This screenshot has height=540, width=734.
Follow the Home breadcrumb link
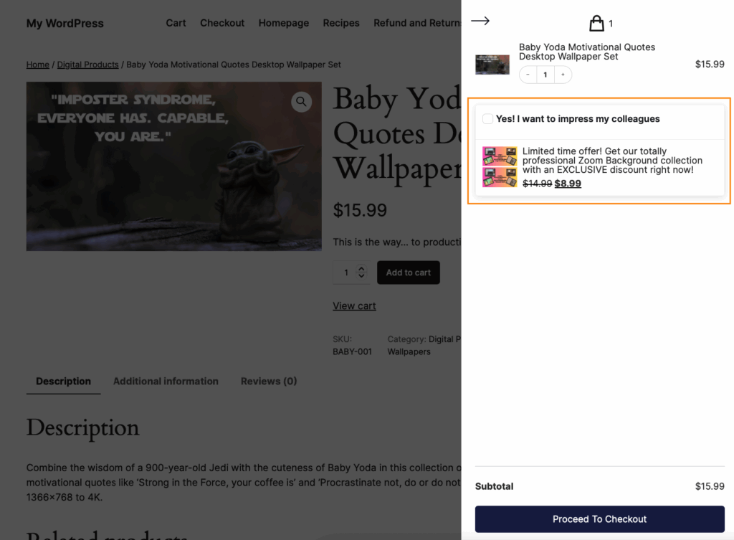click(37, 65)
